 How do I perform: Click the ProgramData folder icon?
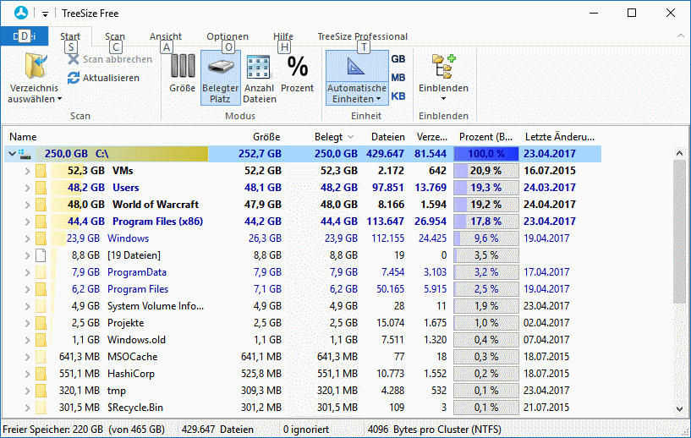click(41, 272)
